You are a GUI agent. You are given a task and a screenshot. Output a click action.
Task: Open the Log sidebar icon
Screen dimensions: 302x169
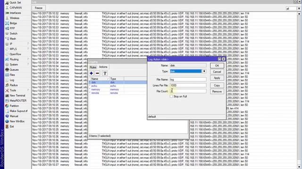(x=7, y=80)
